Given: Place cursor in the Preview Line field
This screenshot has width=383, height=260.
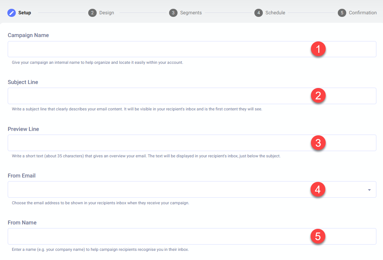Looking at the screenshot, I should tap(154, 143).
